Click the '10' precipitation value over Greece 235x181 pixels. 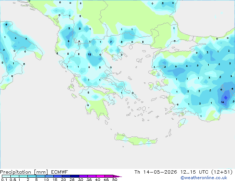[89, 55]
